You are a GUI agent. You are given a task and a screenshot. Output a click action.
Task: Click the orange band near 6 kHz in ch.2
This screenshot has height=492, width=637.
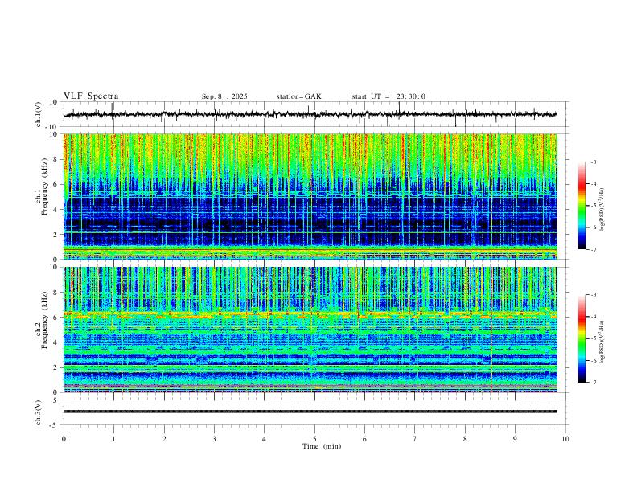click(310, 314)
